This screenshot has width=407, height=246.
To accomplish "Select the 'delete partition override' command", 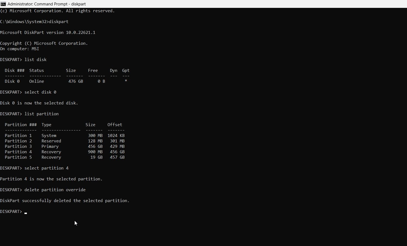I will pos(55,190).
